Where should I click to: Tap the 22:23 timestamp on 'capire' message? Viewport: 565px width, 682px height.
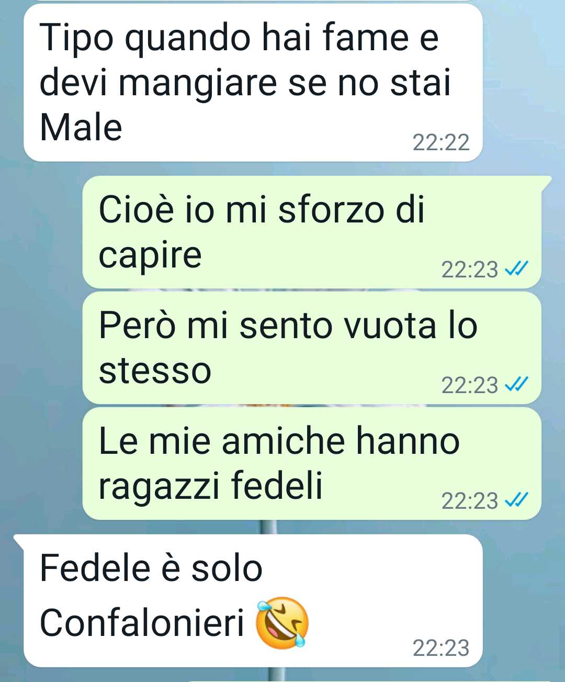point(469,270)
